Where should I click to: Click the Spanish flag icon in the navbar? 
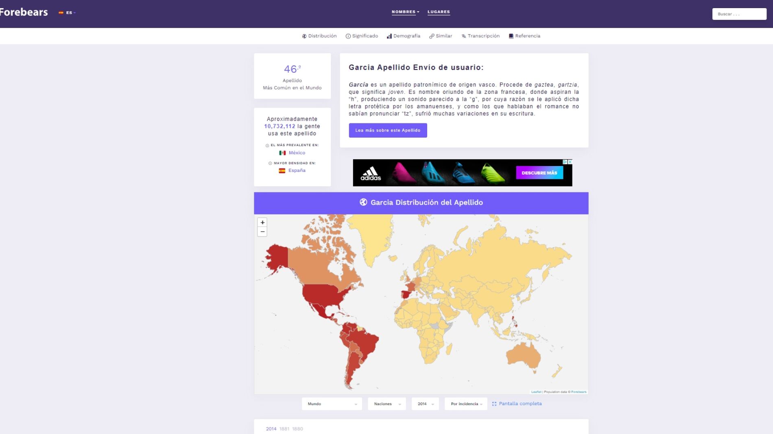pos(62,12)
